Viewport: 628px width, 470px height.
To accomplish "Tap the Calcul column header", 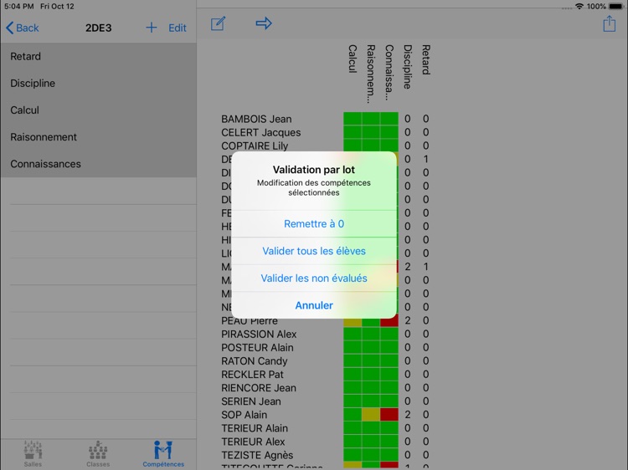I will pos(353,59).
